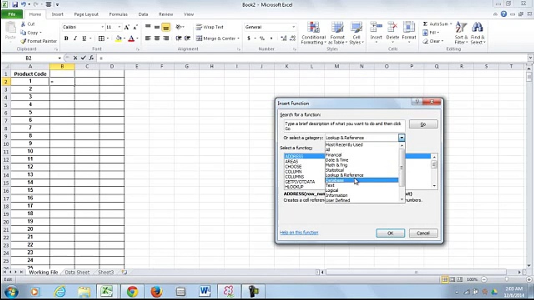534x300 pixels.
Task: Switch to Normal view in status bar
Action: coord(445,280)
